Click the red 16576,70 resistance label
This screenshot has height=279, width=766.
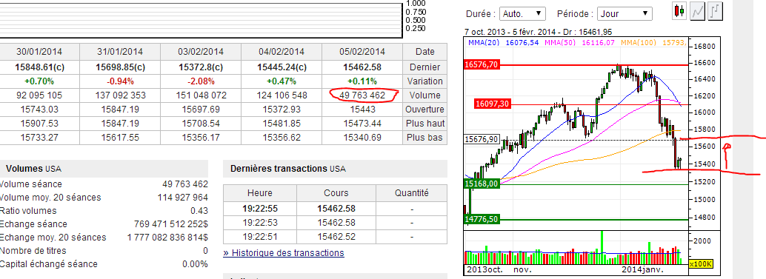coord(482,64)
